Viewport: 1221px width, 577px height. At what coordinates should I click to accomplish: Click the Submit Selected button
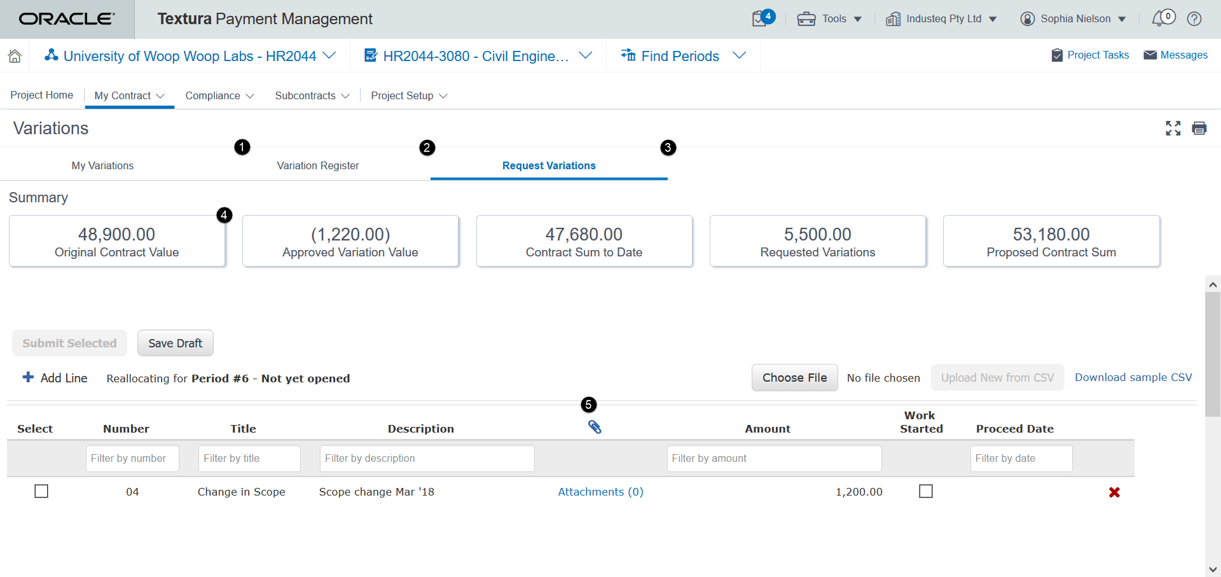tap(70, 343)
